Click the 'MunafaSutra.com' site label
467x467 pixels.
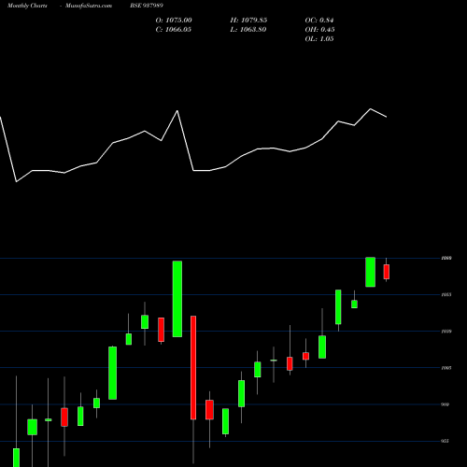click(x=89, y=6)
